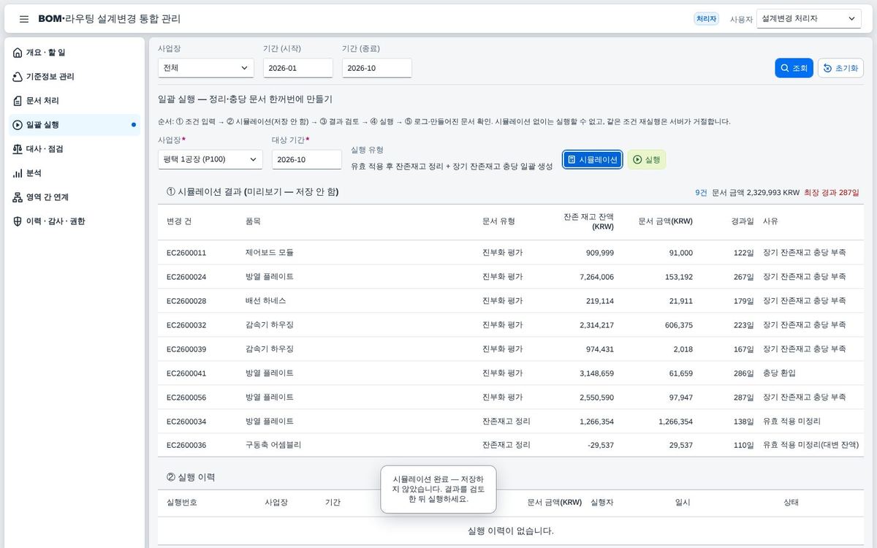Click the 처리자 role badge
Screen dimensions: 877x548
[707, 19]
